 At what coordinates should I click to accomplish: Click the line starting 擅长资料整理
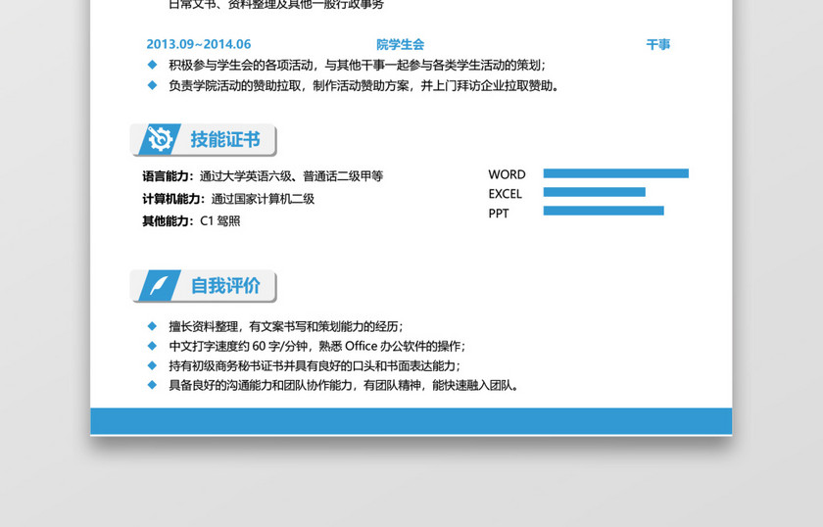point(286,326)
